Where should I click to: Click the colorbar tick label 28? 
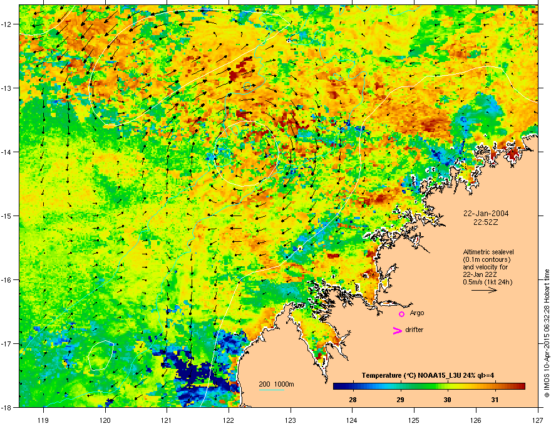[353, 400]
